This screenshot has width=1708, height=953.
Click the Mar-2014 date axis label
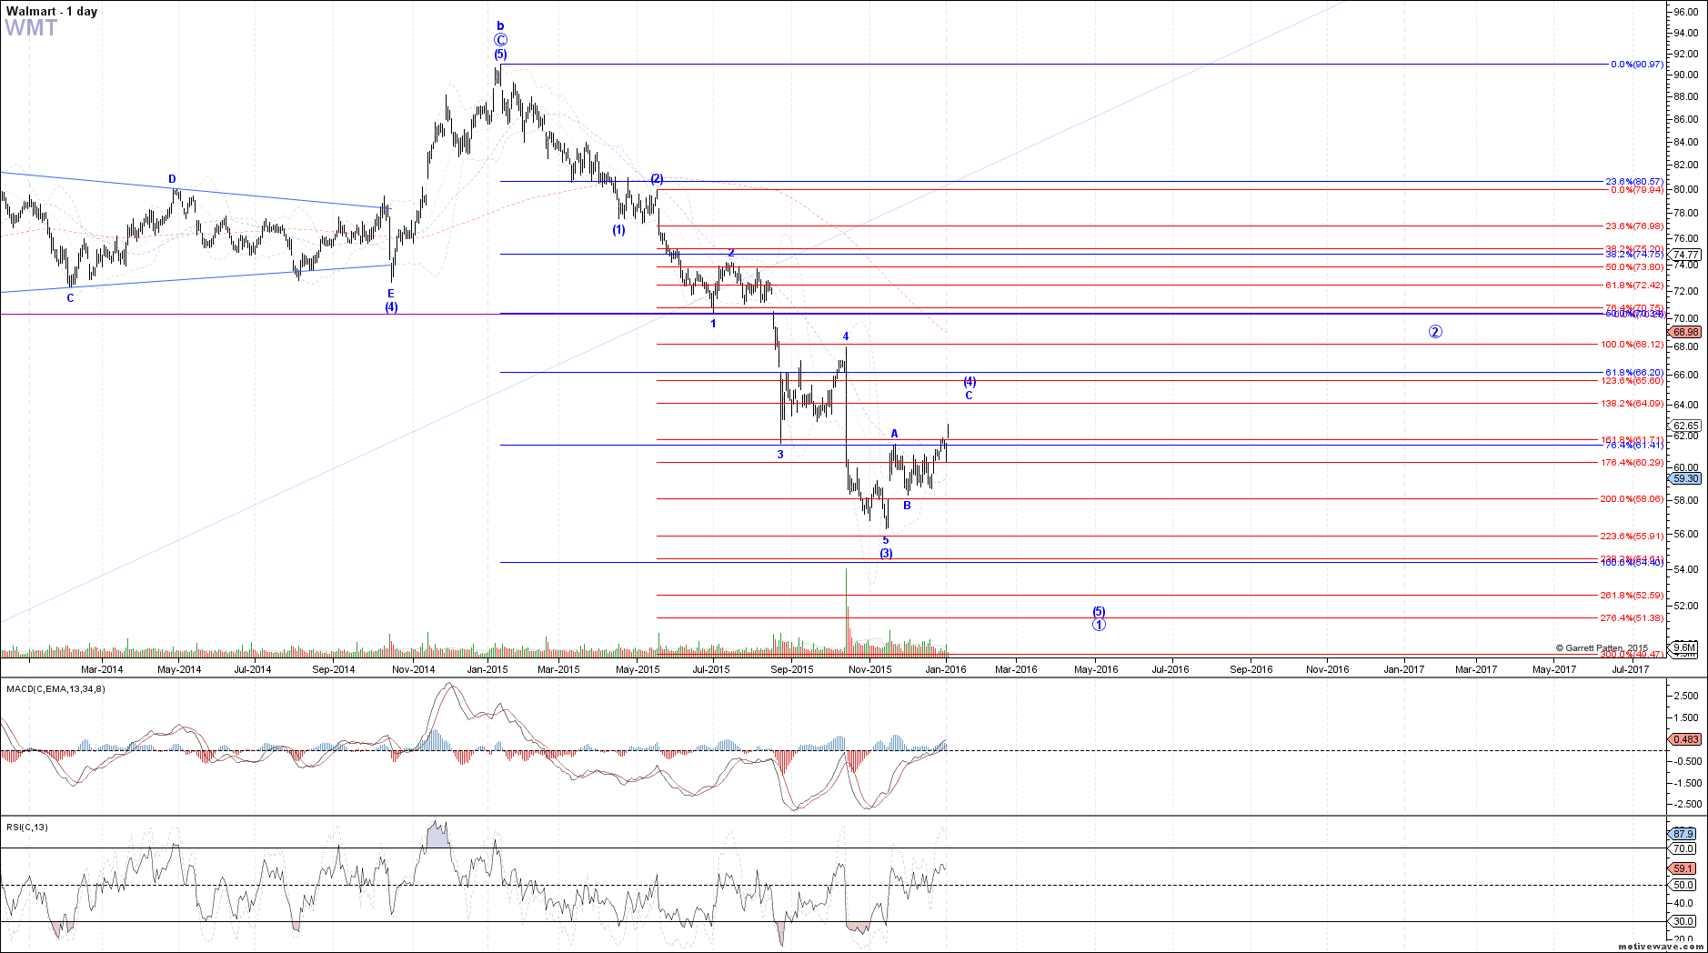(x=102, y=670)
